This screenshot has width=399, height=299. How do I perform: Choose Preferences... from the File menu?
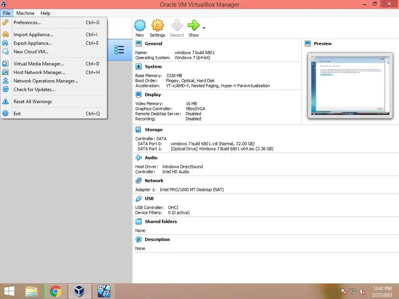(54, 22)
